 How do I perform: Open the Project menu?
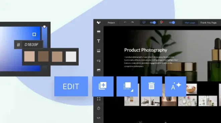tap(111, 23)
